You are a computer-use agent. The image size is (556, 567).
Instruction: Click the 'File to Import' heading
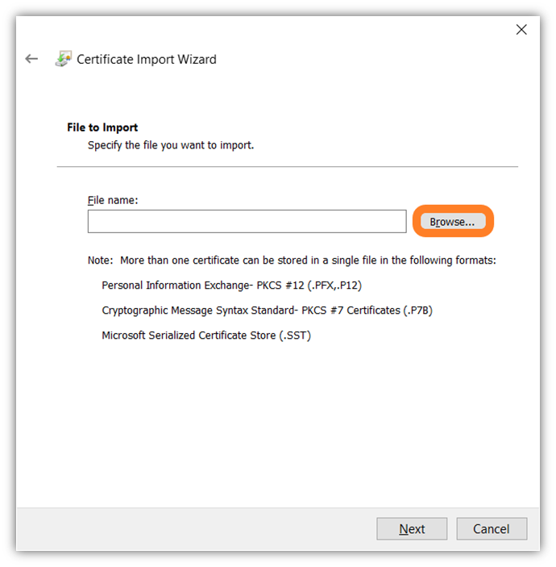pos(102,127)
